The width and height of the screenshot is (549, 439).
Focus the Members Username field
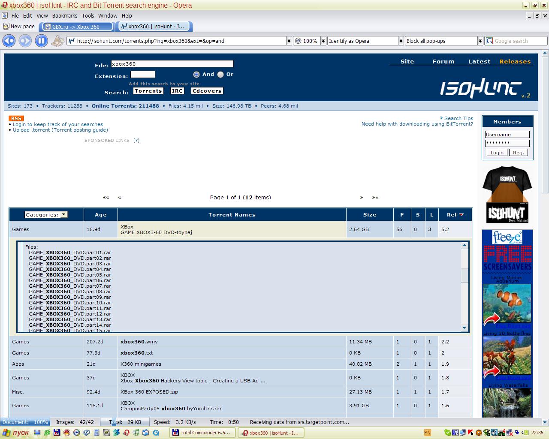click(507, 135)
